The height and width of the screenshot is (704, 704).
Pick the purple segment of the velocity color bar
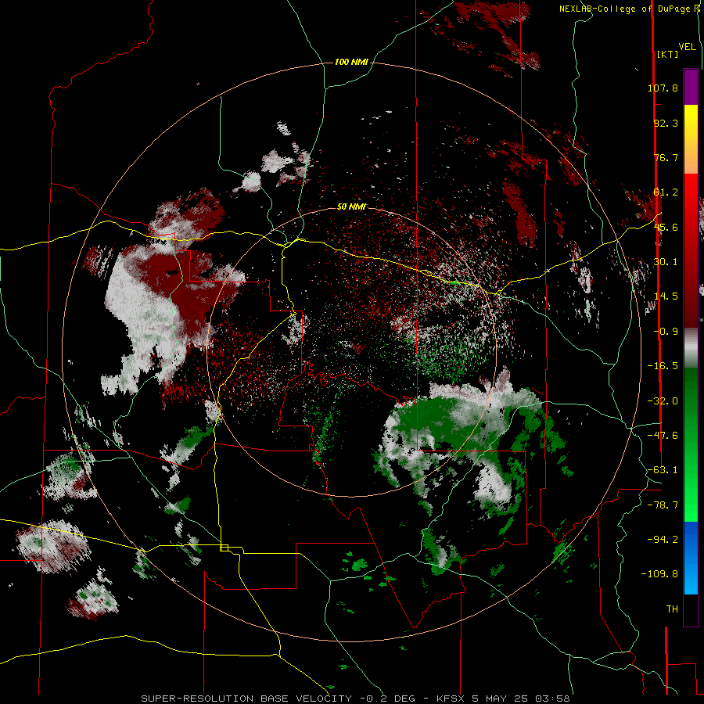(691, 87)
